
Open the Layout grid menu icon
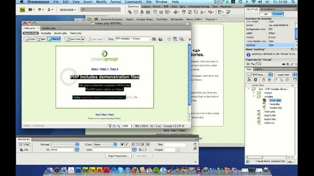point(31,9)
